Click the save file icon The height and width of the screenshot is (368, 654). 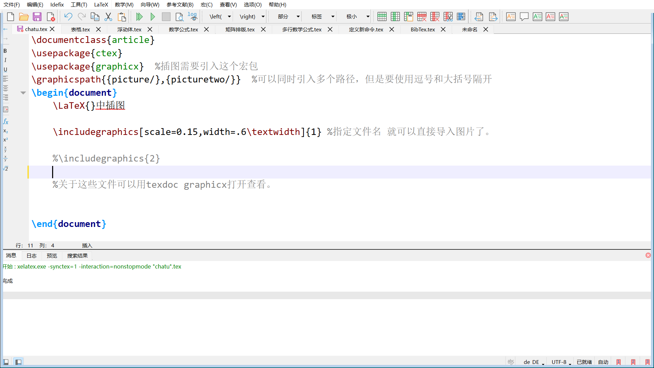(x=37, y=17)
